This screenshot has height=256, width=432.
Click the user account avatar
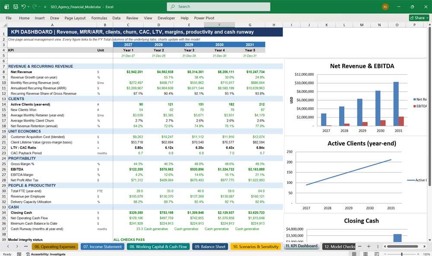385,6
